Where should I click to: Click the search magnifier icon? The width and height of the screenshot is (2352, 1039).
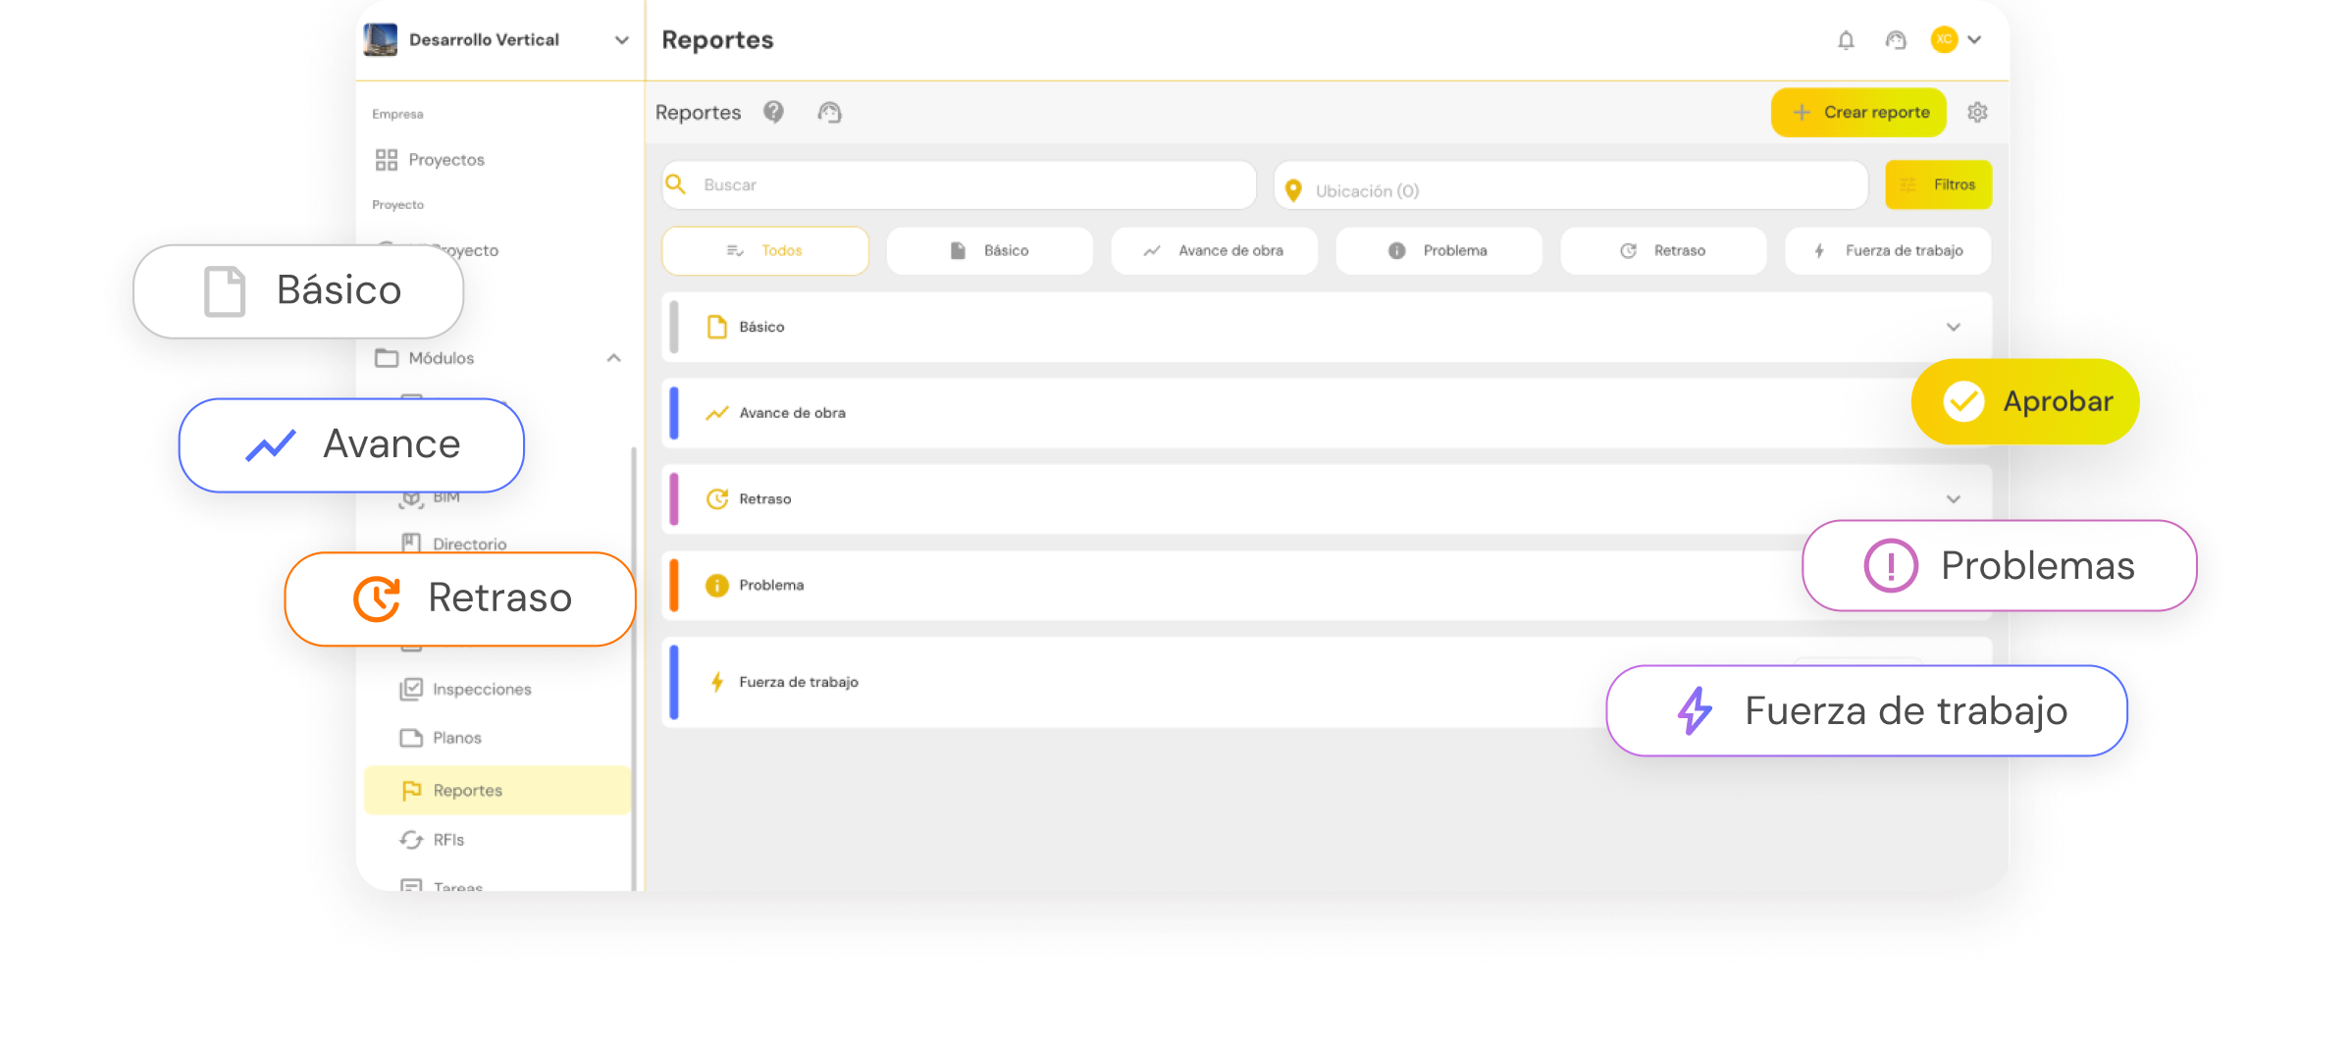(x=676, y=184)
